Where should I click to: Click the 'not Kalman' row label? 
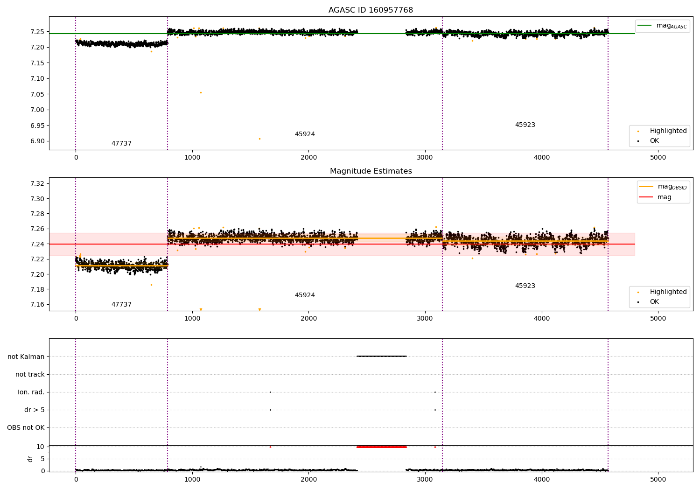[x=26, y=357]
